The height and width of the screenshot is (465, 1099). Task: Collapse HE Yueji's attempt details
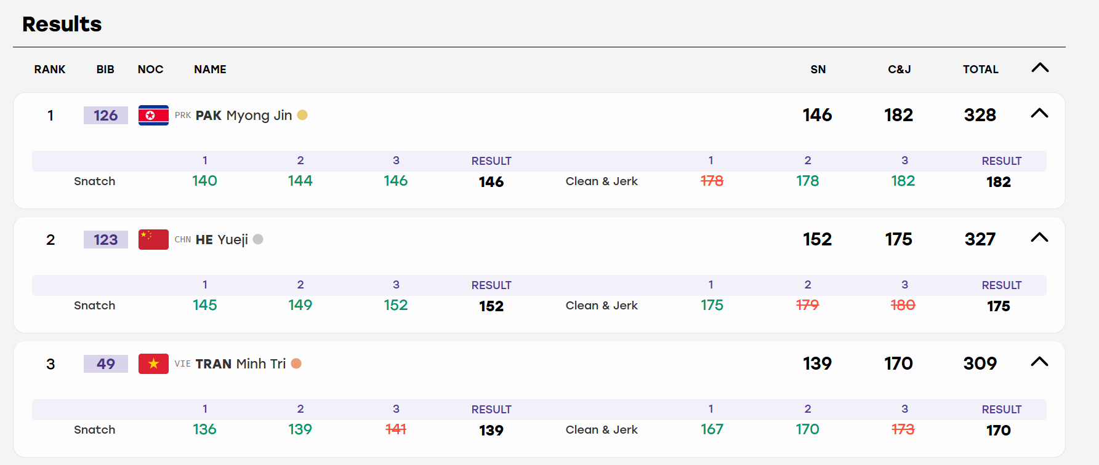pyautogui.click(x=1039, y=237)
